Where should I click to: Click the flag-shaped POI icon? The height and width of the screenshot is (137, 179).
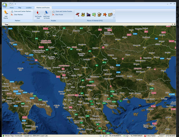[x=88, y=15]
